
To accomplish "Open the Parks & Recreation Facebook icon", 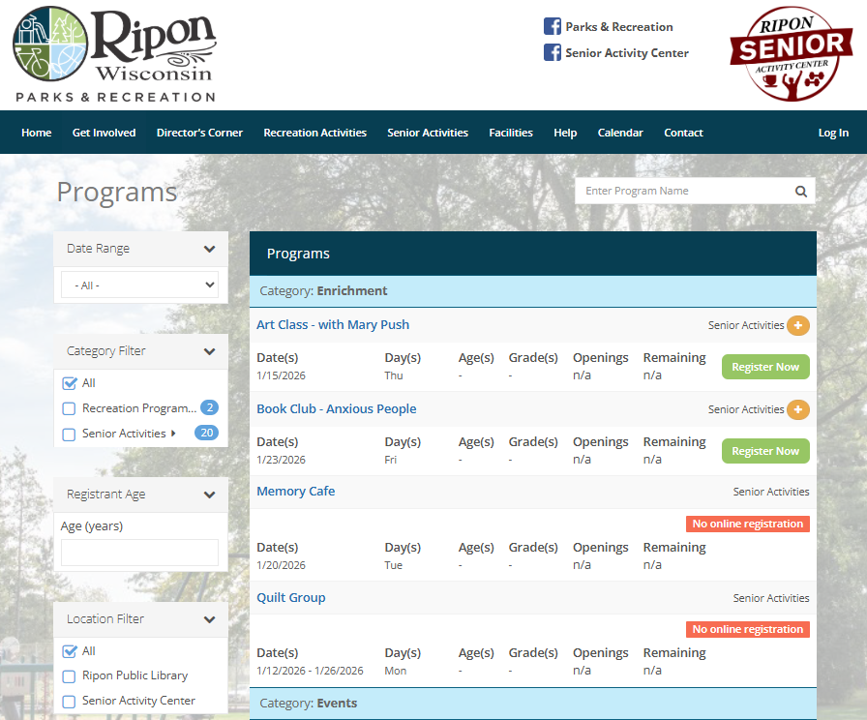I will [552, 26].
